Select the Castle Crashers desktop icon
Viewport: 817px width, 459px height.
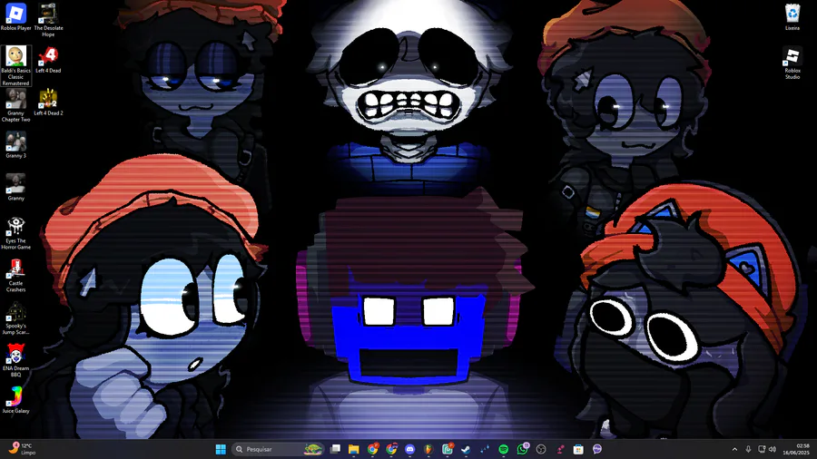click(x=15, y=276)
